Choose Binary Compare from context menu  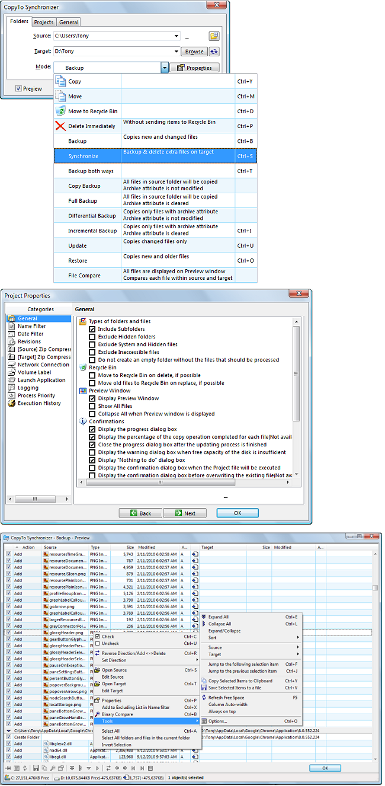point(146,714)
